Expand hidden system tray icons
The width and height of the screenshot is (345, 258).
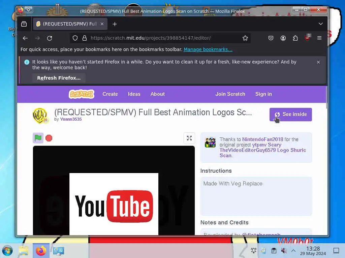tap(293, 251)
